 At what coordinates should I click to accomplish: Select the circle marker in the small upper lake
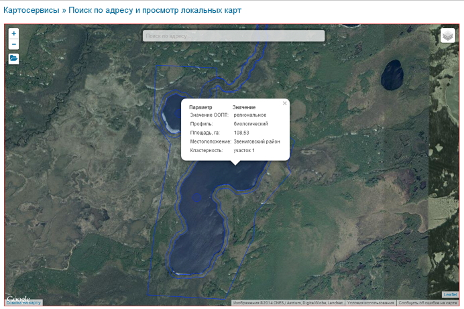pyautogui.click(x=178, y=113)
